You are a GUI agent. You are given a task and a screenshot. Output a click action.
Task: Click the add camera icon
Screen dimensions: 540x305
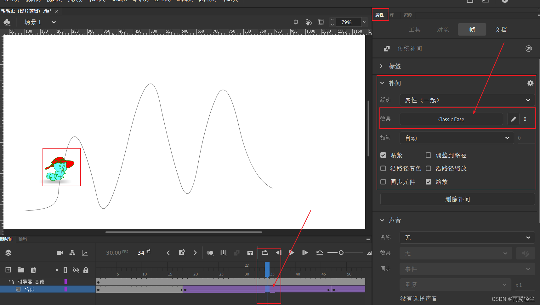click(x=60, y=253)
